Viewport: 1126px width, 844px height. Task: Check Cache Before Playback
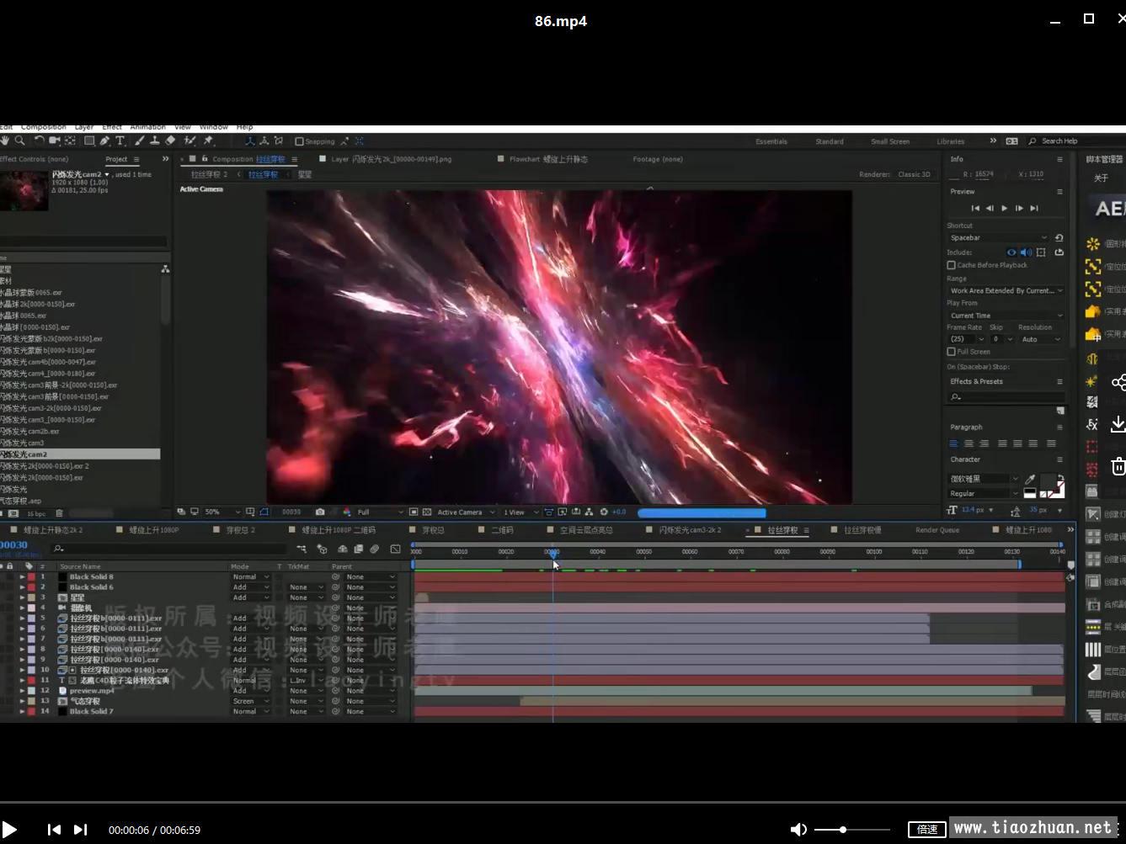pyautogui.click(x=952, y=265)
